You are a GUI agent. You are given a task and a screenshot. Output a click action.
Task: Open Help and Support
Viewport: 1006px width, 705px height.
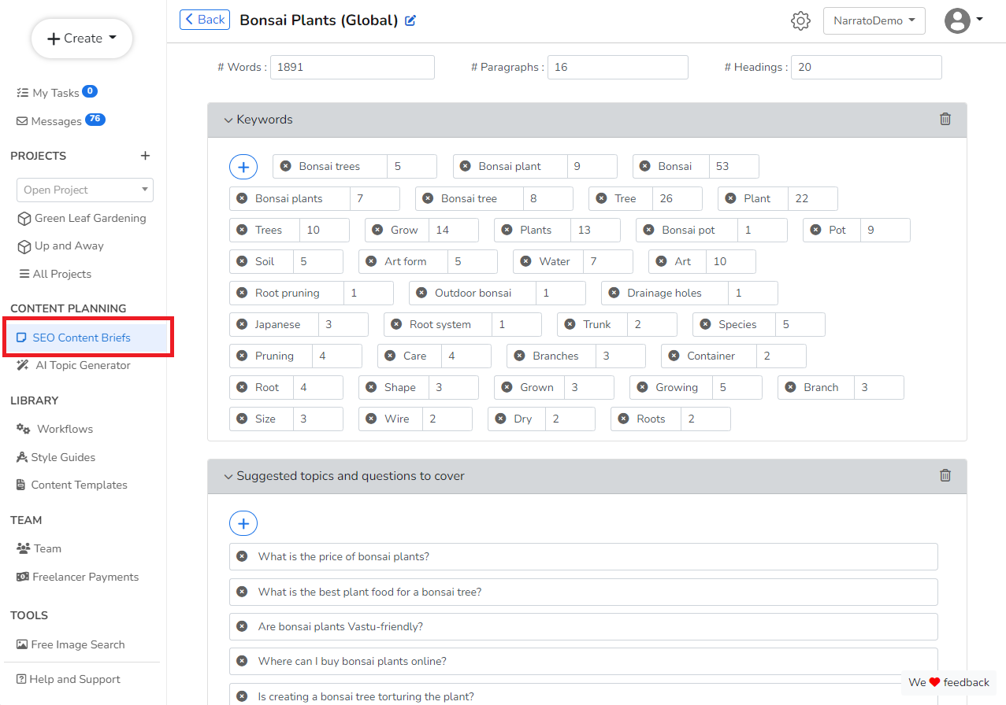coord(69,679)
